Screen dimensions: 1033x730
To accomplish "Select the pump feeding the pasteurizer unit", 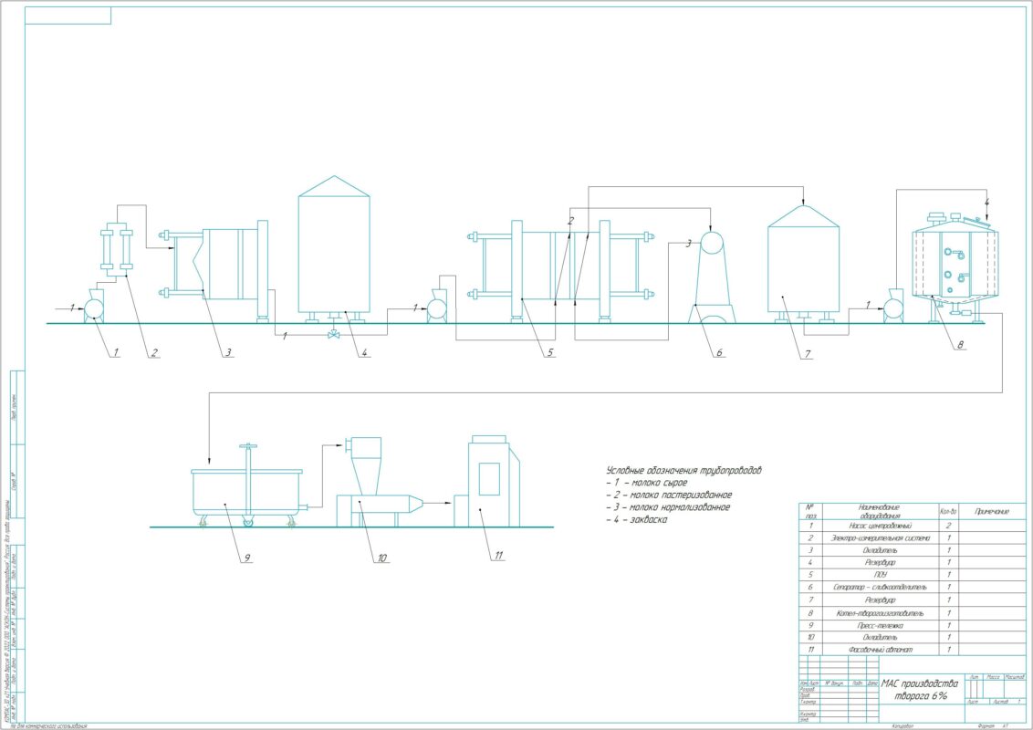I will click(437, 306).
